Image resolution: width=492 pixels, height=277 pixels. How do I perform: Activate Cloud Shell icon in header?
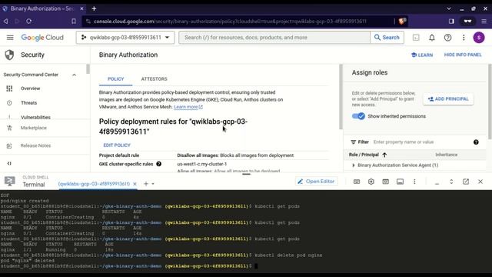coord(416,38)
